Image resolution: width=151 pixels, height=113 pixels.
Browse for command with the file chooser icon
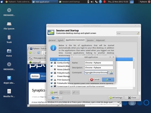coord(111,73)
